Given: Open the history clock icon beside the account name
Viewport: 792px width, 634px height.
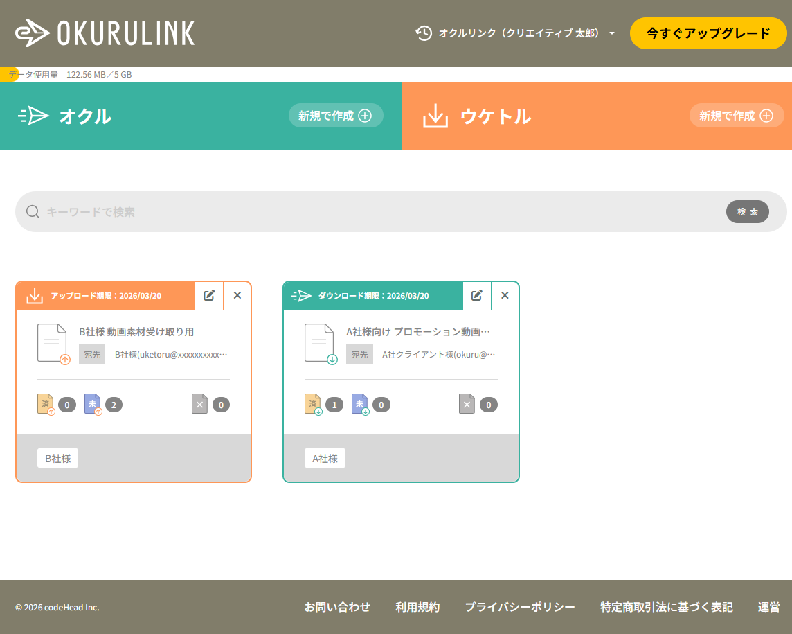Looking at the screenshot, I should click(423, 33).
